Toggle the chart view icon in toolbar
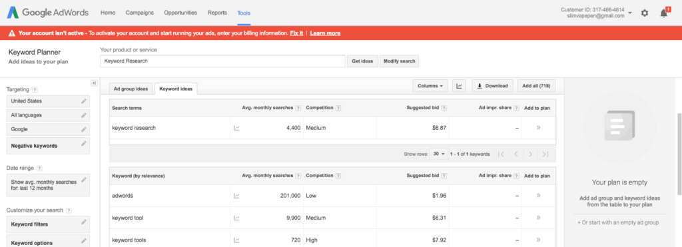The image size is (682, 247). click(459, 86)
